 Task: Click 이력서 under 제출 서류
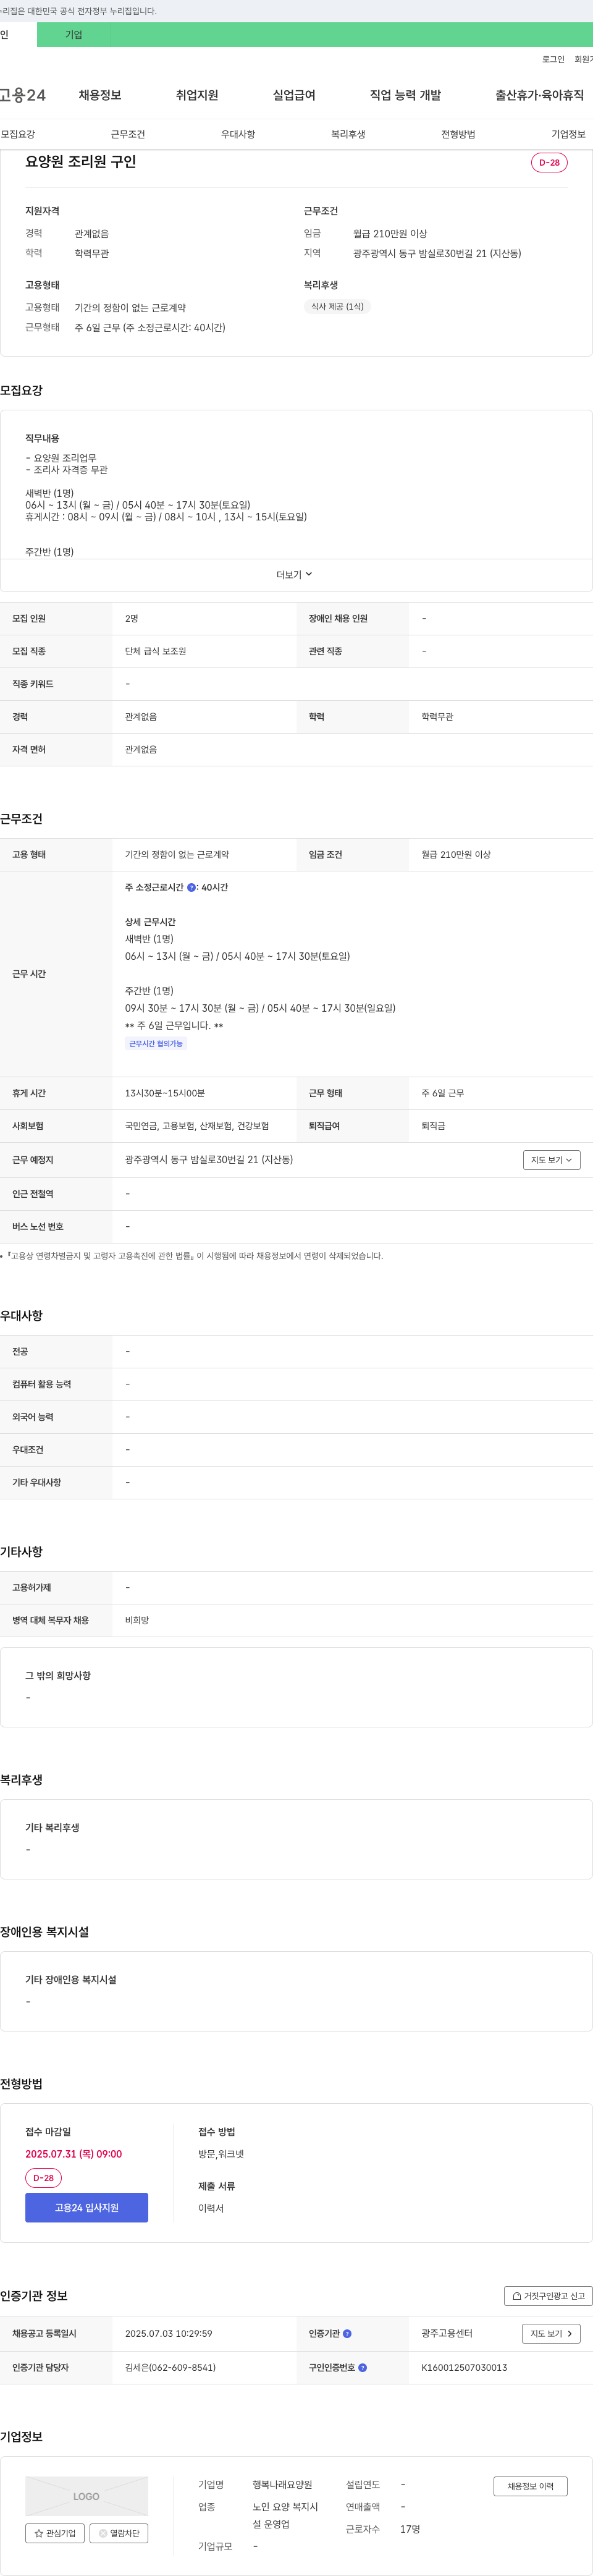[x=211, y=2208]
